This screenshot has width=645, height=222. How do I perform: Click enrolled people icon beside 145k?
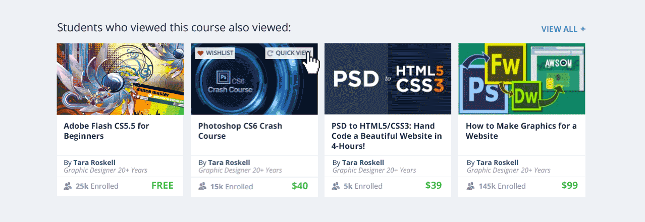(x=470, y=186)
